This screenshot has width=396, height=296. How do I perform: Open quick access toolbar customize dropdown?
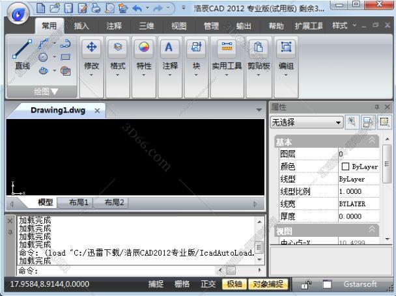[184, 8]
